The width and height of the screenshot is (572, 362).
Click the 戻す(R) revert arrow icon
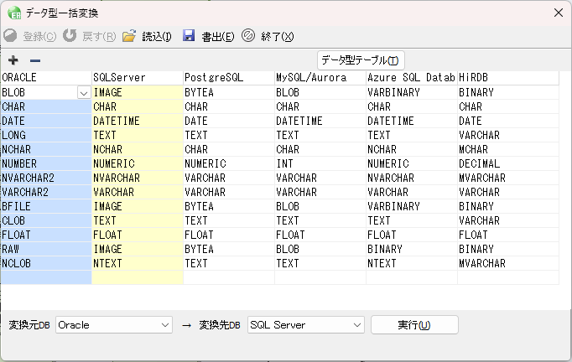[70, 36]
